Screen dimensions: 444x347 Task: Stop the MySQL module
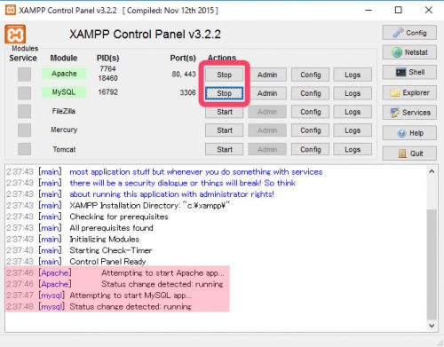(224, 93)
